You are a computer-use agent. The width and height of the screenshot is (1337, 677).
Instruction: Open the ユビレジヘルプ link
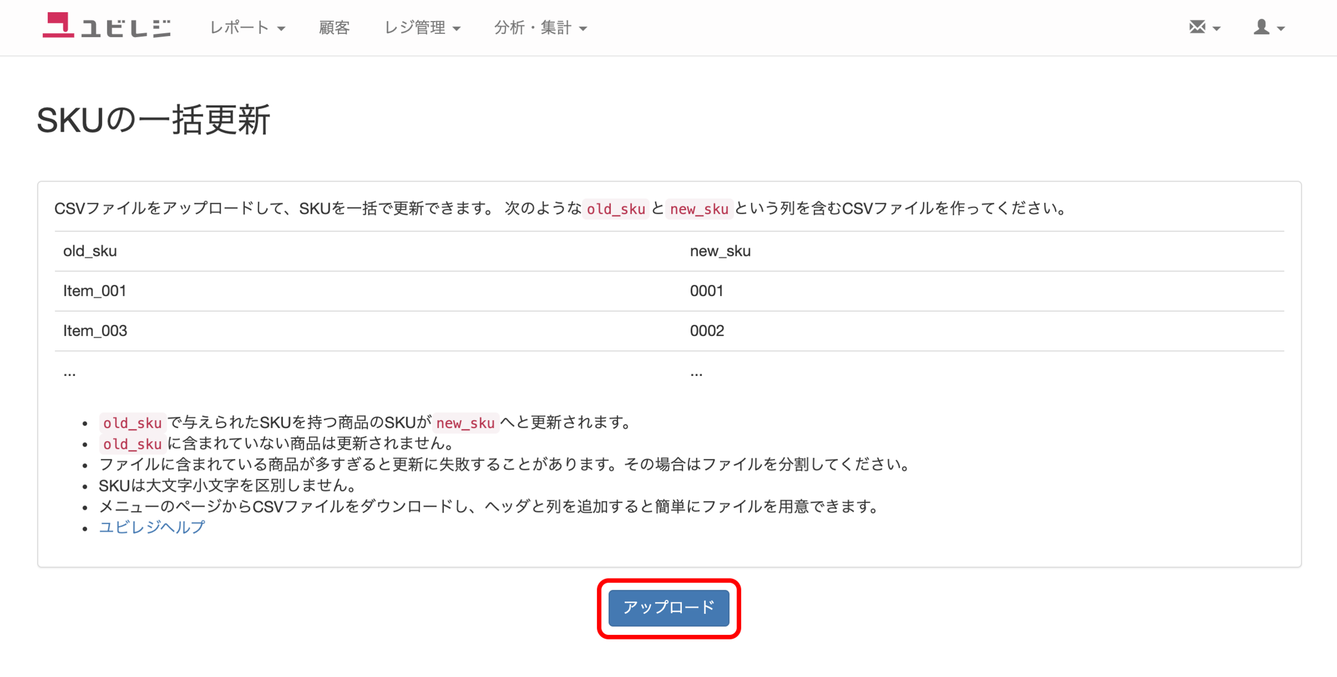[x=152, y=526]
